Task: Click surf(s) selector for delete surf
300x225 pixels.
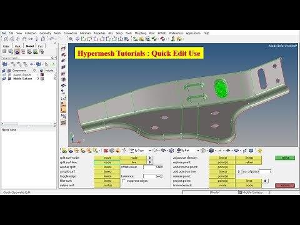Action: point(107,185)
